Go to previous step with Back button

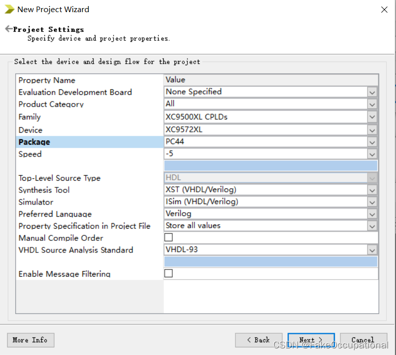(x=259, y=340)
